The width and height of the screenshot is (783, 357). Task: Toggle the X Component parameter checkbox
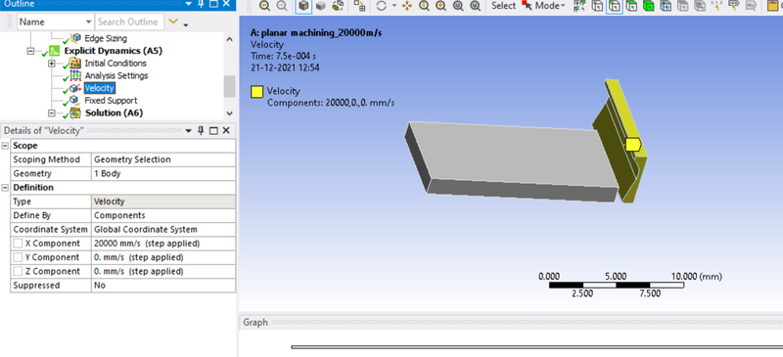click(x=18, y=244)
